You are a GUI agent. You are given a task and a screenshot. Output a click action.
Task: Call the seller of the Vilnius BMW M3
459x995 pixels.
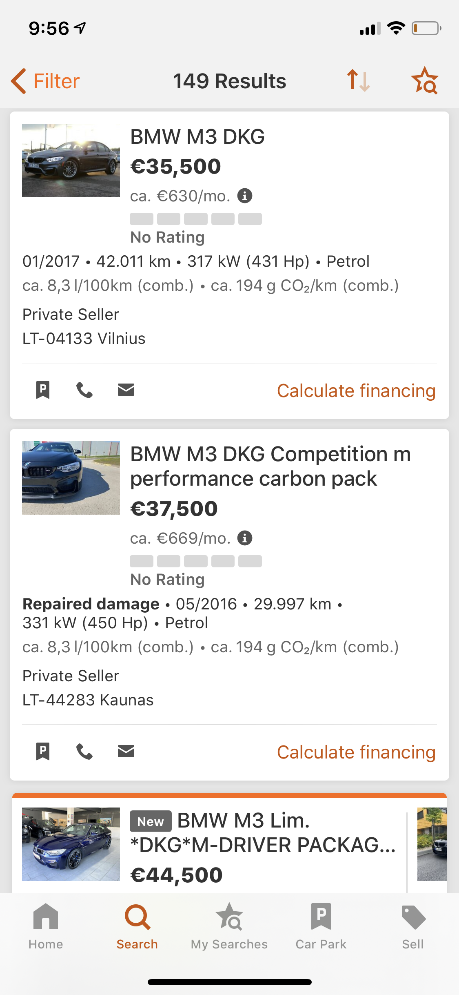[x=84, y=390]
